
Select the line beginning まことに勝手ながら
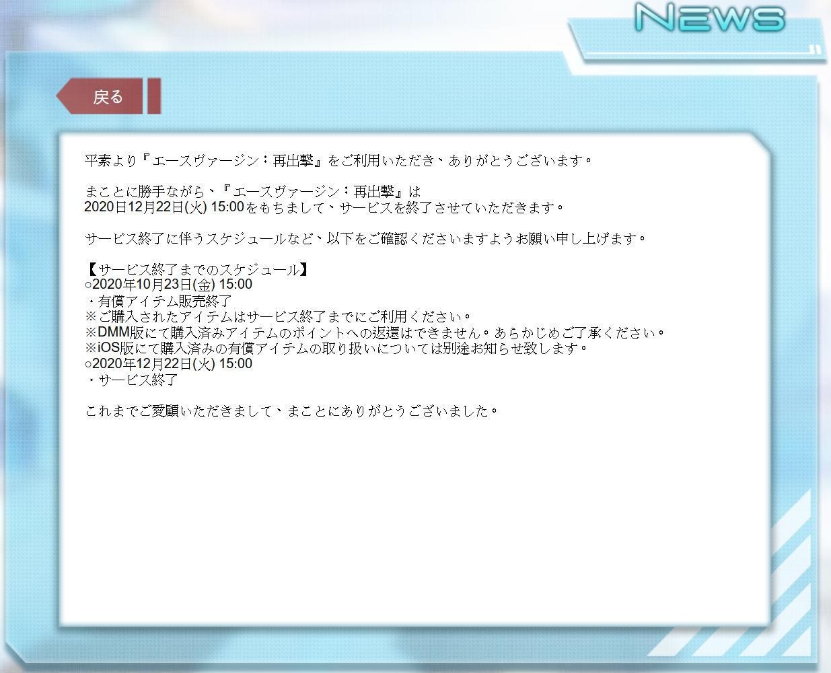252,192
